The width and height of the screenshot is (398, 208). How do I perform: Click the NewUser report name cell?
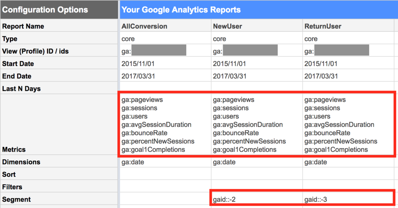257,26
